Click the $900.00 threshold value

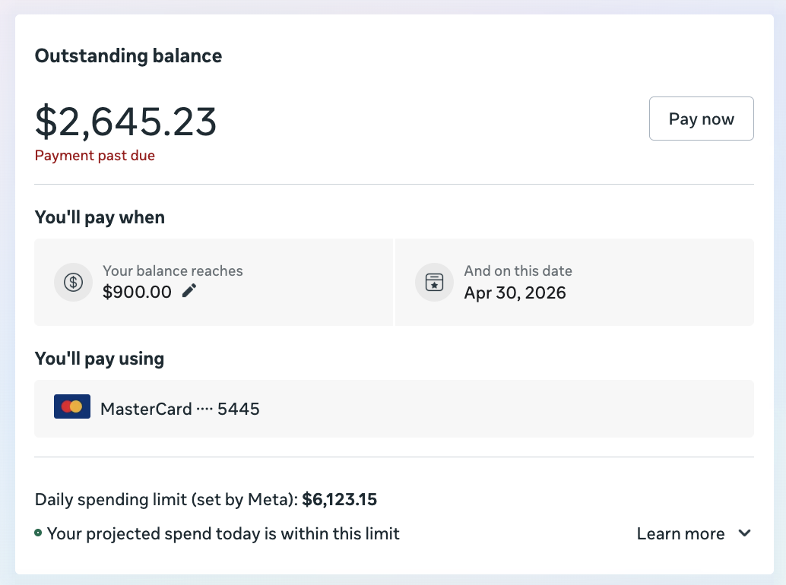point(137,292)
